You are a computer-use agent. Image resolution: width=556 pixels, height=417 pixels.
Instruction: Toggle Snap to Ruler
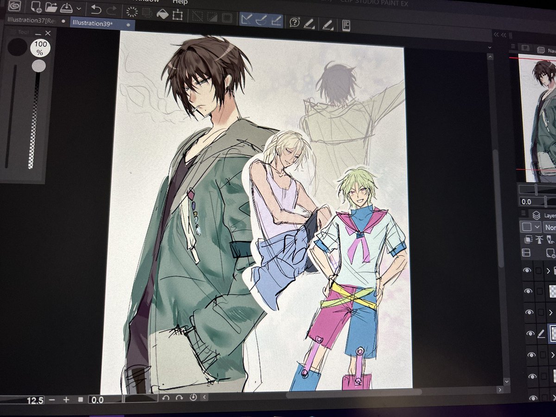click(246, 19)
